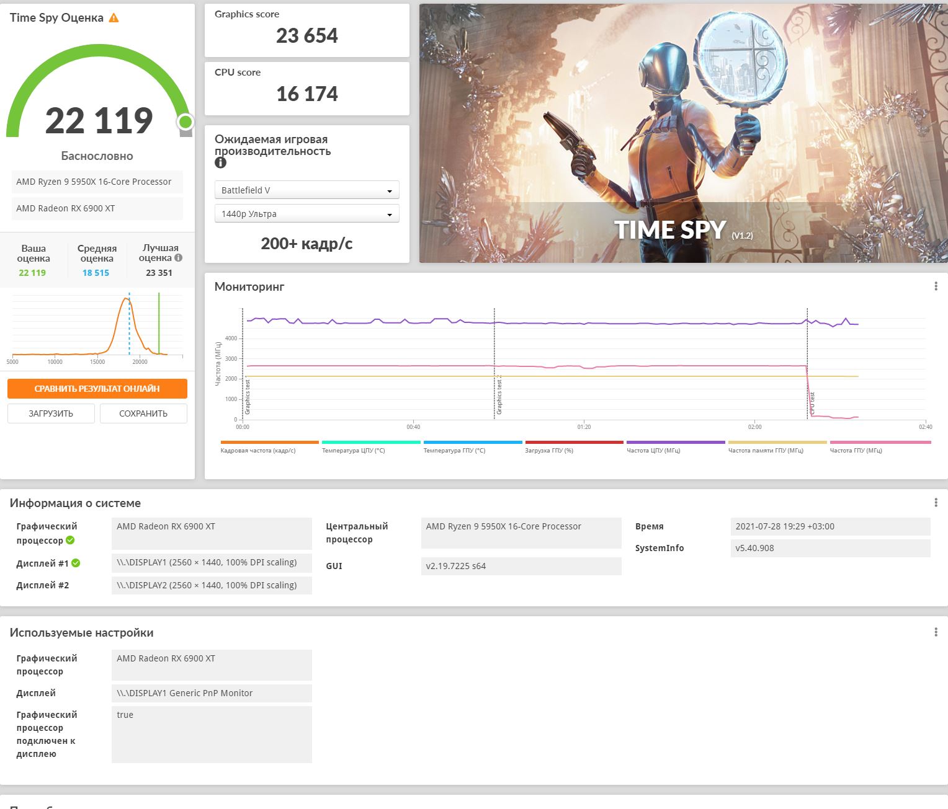
Task: Click the Баснословно rating label
Action: click(x=97, y=156)
